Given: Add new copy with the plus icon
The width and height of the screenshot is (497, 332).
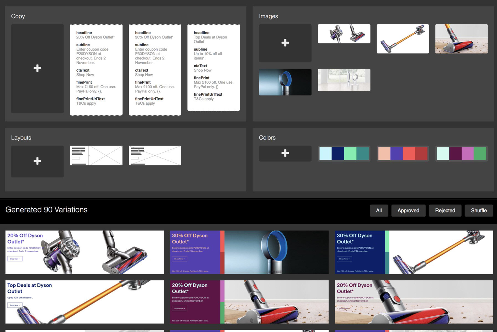Looking at the screenshot, I should tap(37, 68).
